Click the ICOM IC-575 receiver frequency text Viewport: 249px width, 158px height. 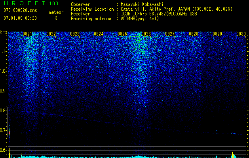(x=159, y=14)
